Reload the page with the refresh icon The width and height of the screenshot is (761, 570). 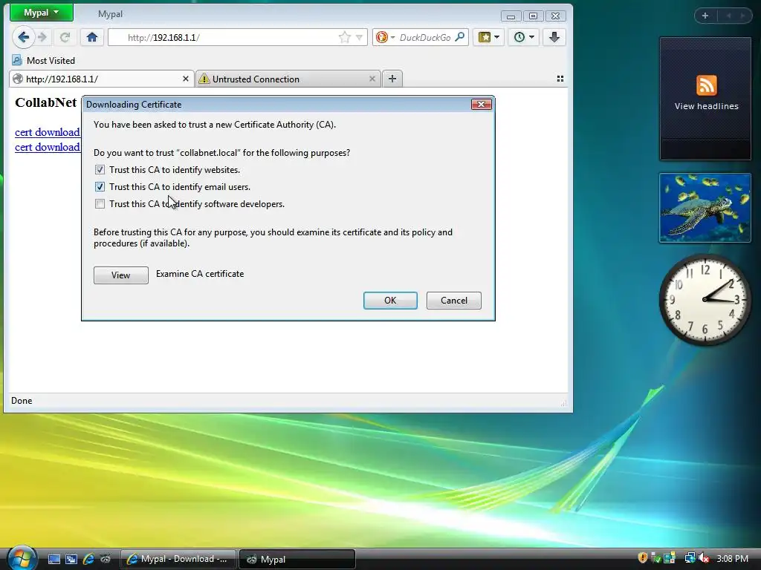[65, 37]
